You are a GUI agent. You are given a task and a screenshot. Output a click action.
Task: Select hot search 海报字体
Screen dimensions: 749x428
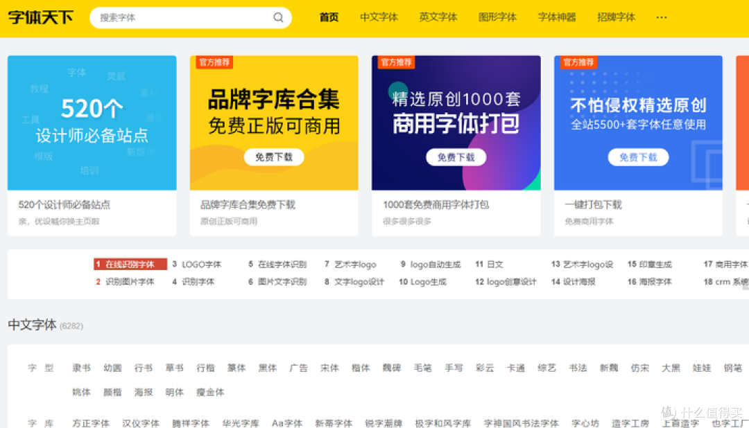point(655,282)
